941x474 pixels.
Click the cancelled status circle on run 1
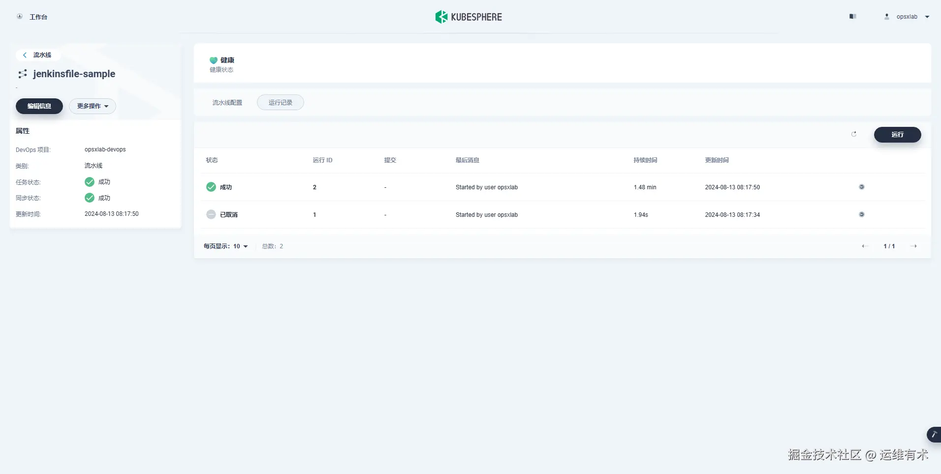(x=211, y=214)
